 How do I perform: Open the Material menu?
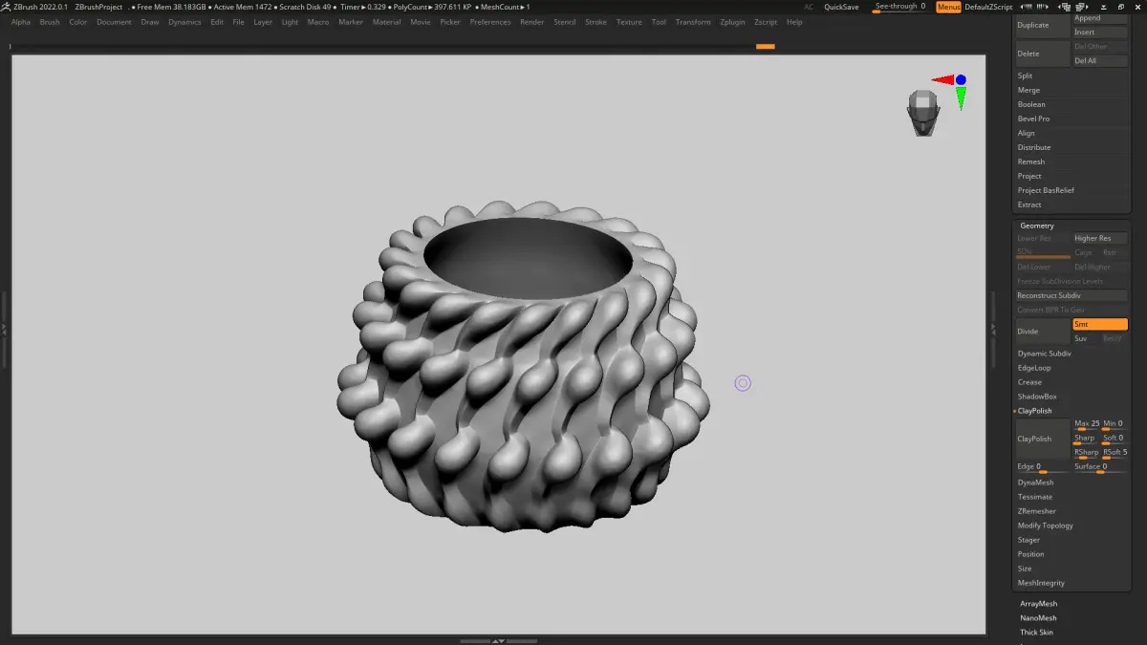coord(386,22)
